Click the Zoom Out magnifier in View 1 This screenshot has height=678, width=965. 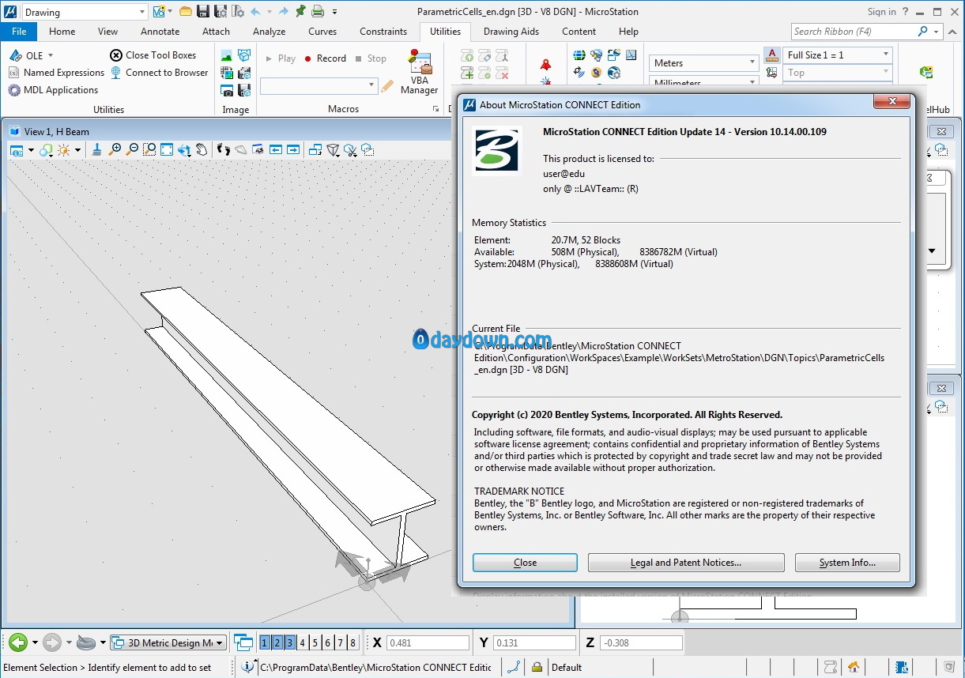click(x=132, y=149)
